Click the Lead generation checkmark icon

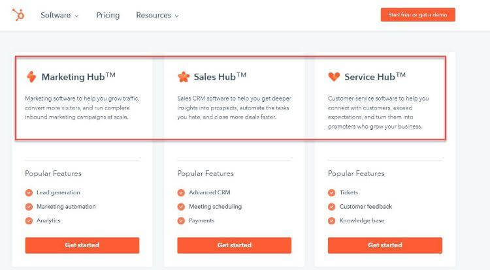click(29, 192)
